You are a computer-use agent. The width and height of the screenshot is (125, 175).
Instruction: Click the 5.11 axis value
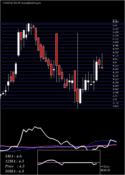point(115,39)
